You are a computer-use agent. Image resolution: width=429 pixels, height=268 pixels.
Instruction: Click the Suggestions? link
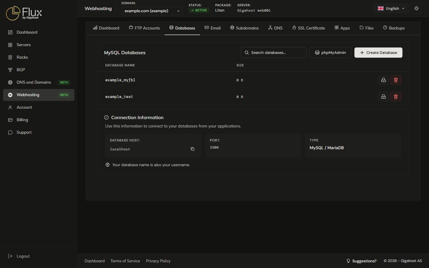click(x=361, y=261)
